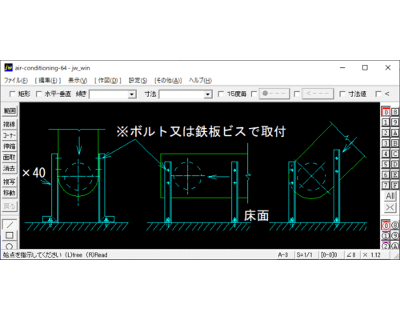Click the 戻る (undo) button
Image resolution: width=400 pixels, height=320 pixels.
pos(10,206)
